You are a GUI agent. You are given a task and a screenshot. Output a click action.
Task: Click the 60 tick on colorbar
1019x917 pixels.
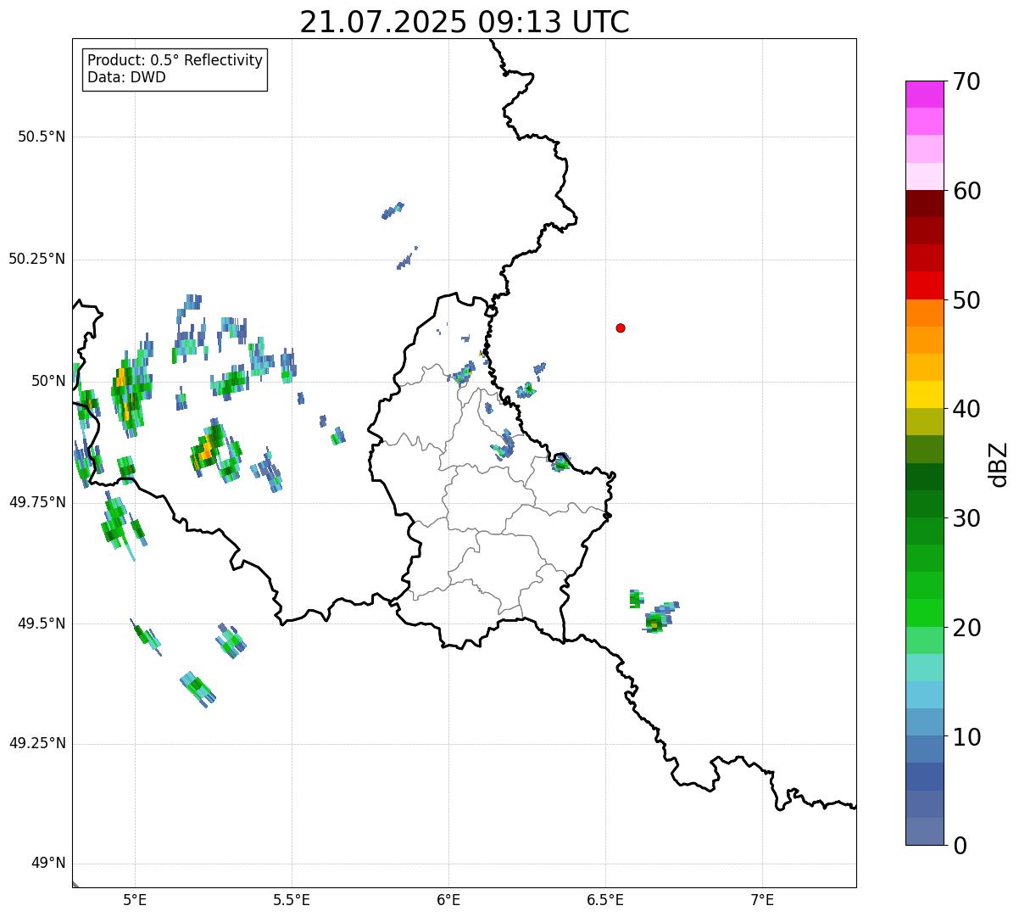(x=966, y=191)
